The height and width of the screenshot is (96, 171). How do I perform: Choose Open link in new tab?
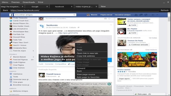pyautogui.click(x=91, y=53)
